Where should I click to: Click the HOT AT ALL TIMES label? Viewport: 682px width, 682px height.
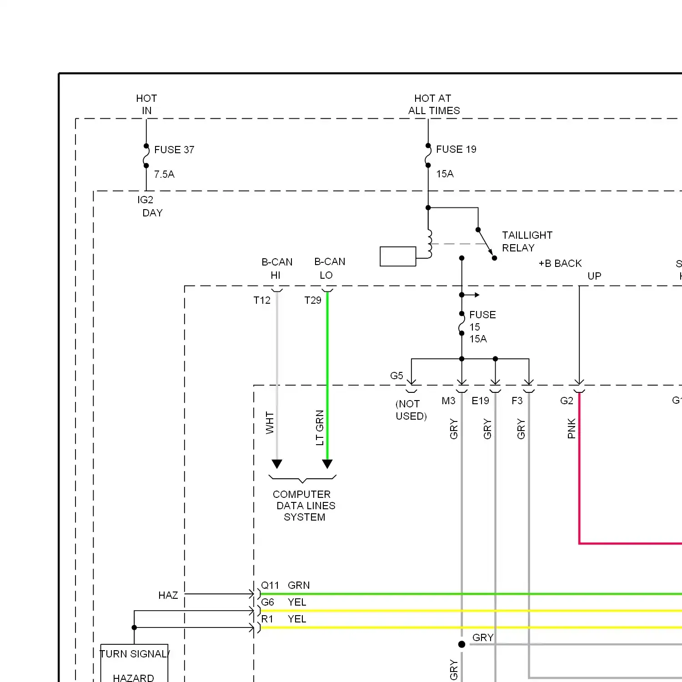[433, 105]
